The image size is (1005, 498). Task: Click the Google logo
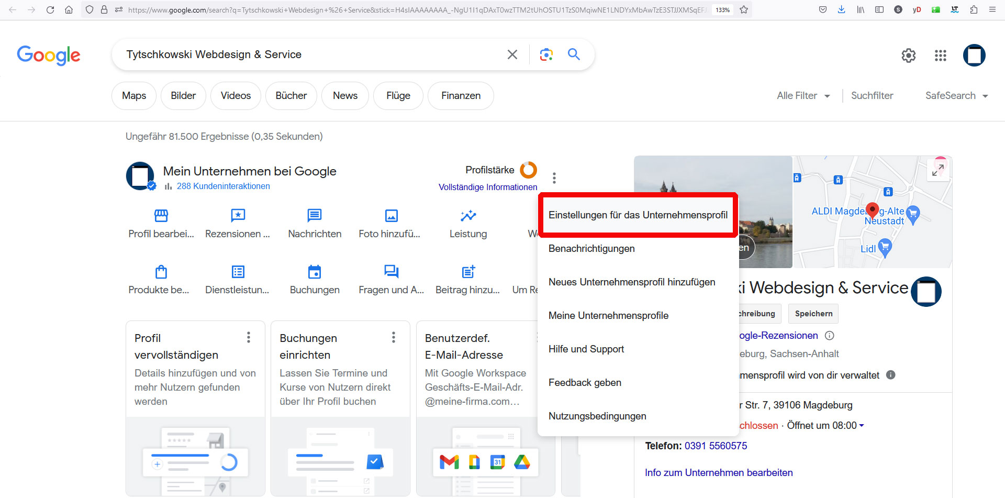click(x=49, y=55)
